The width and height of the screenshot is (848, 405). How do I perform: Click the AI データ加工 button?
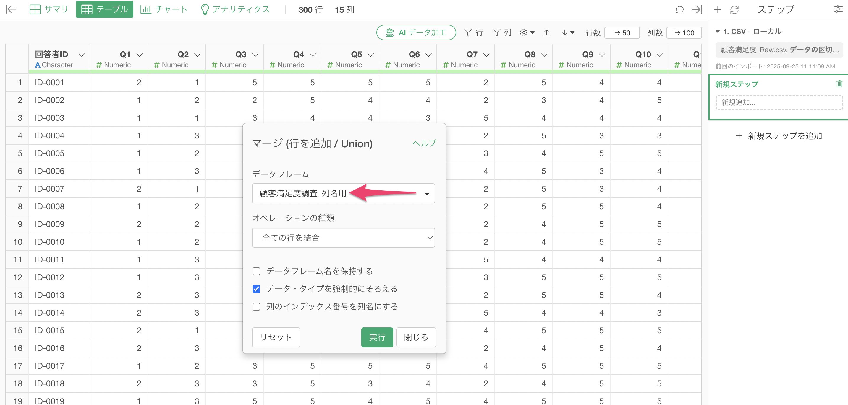coord(416,32)
